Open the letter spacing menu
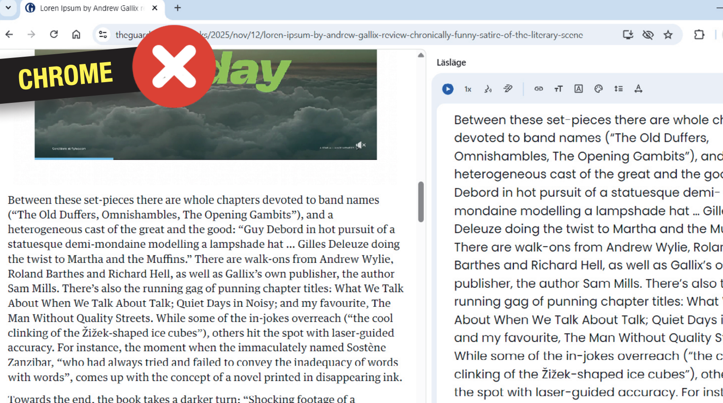The image size is (723, 403). (x=638, y=89)
